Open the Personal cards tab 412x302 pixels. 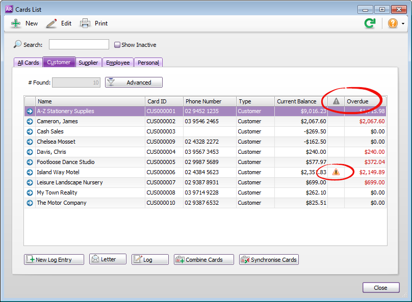pos(148,62)
